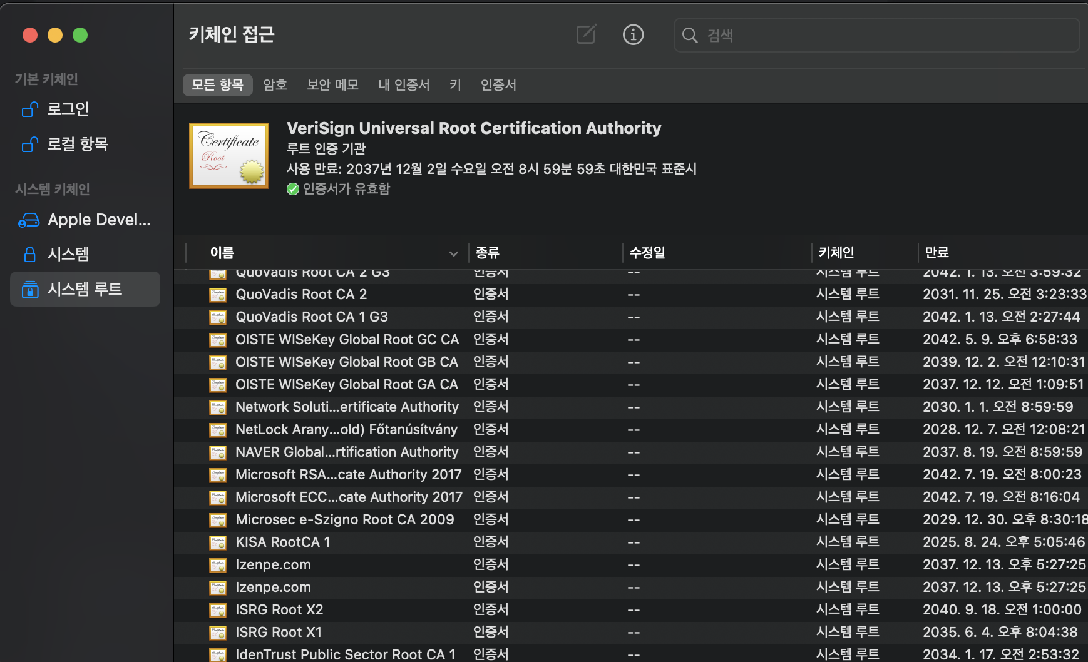
Task: Click certificate icon for ISRG Root X1
Action: tap(218, 633)
